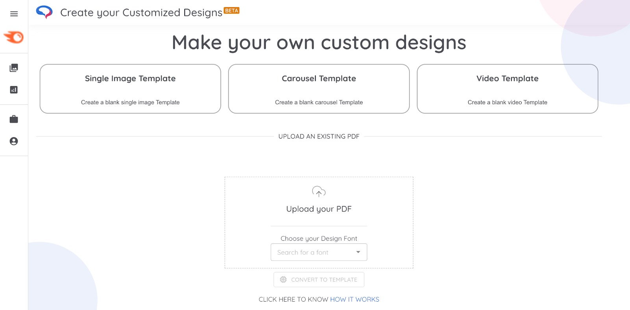Click the orange Semrush fireball logo icon
630x310 pixels.
(14, 37)
